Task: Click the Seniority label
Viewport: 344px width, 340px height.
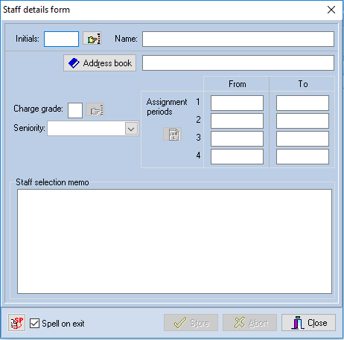Action: point(29,128)
